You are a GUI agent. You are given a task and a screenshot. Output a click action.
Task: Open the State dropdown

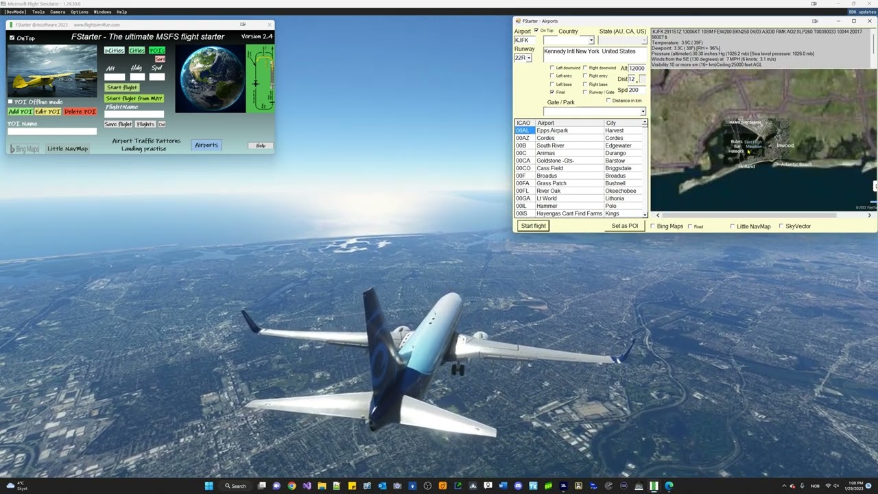644,40
